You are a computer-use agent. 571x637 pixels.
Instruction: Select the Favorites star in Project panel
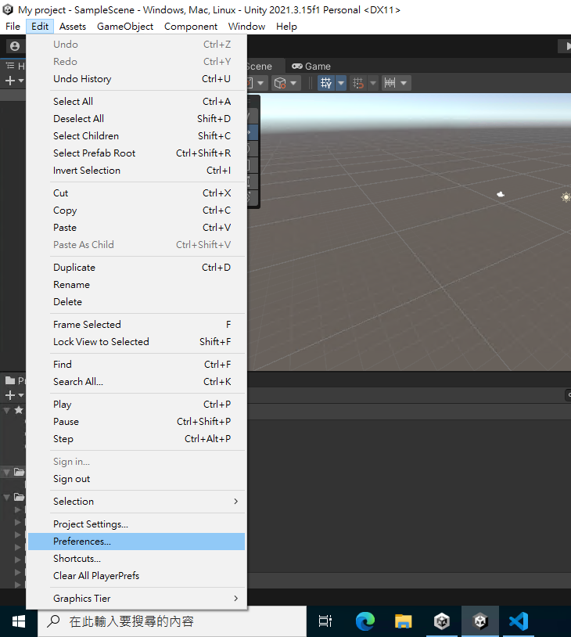(x=19, y=410)
